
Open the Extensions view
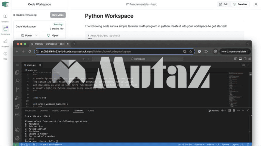17,106
